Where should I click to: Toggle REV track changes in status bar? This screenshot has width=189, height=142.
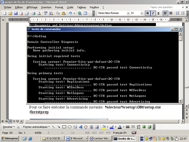click(94, 133)
